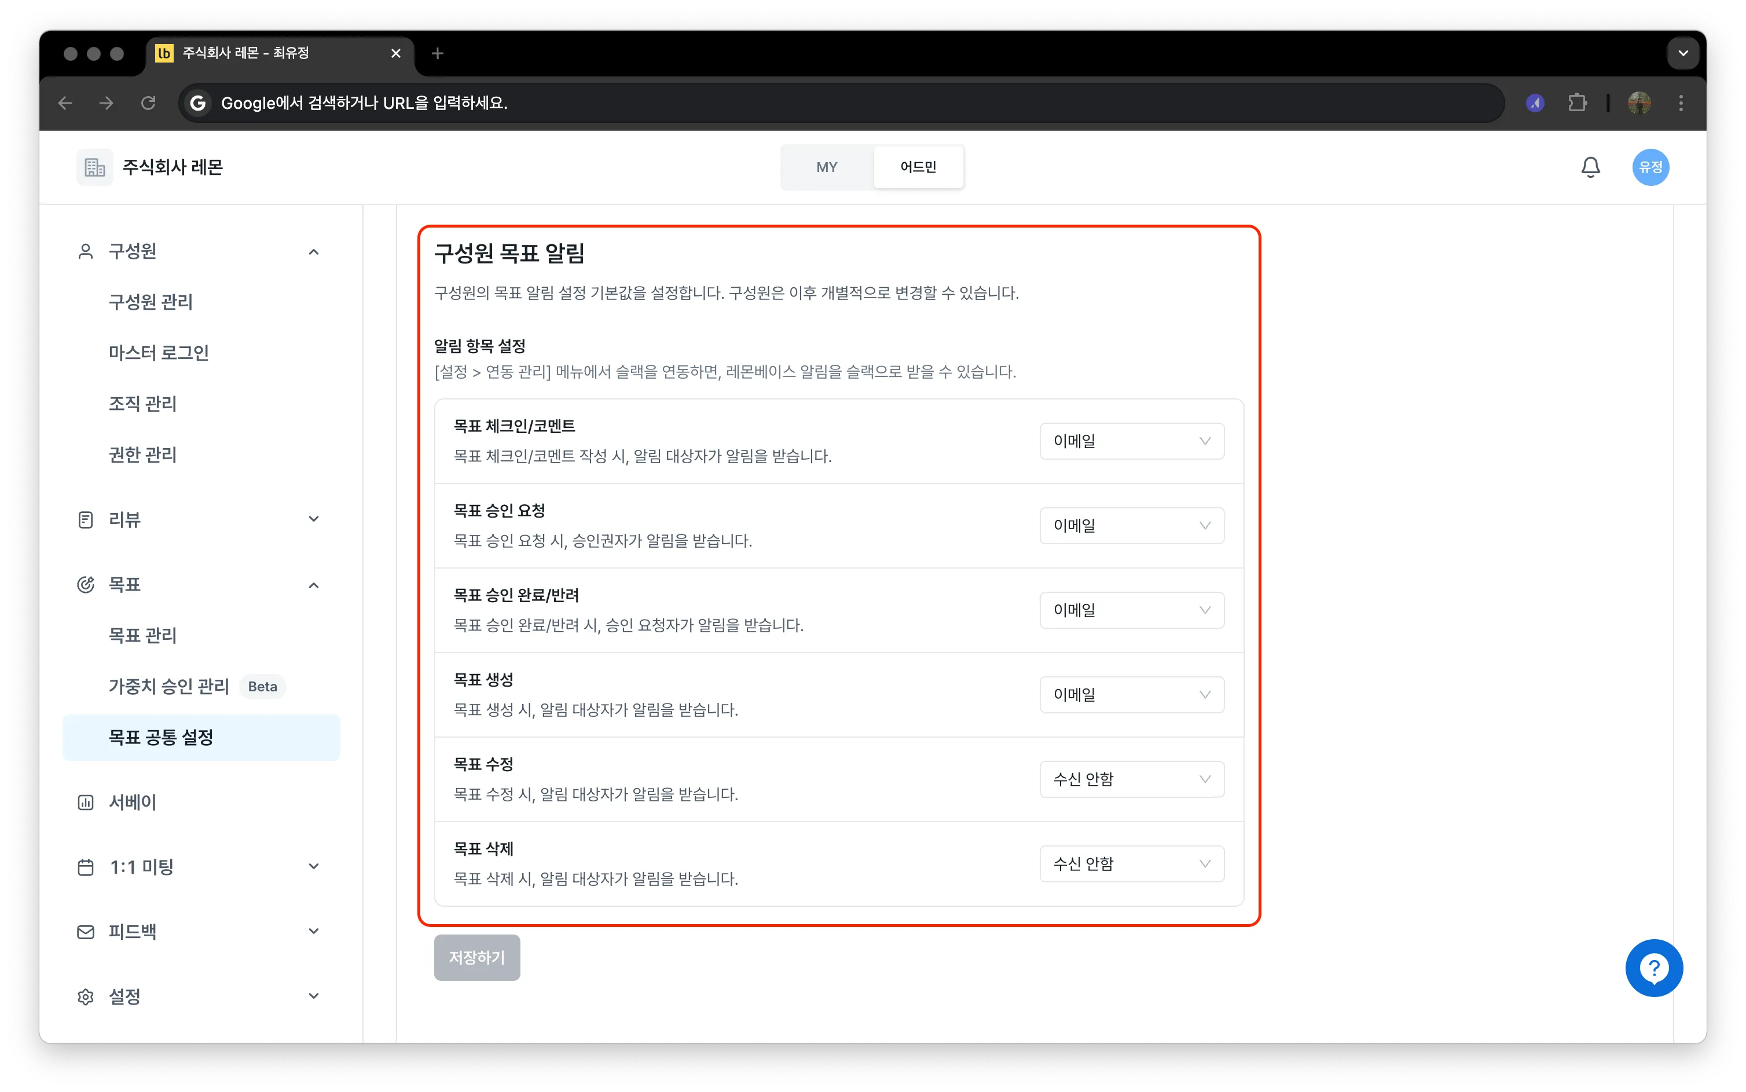The image size is (1746, 1092).
Task: Click the notification bell icon
Action: pyautogui.click(x=1590, y=167)
